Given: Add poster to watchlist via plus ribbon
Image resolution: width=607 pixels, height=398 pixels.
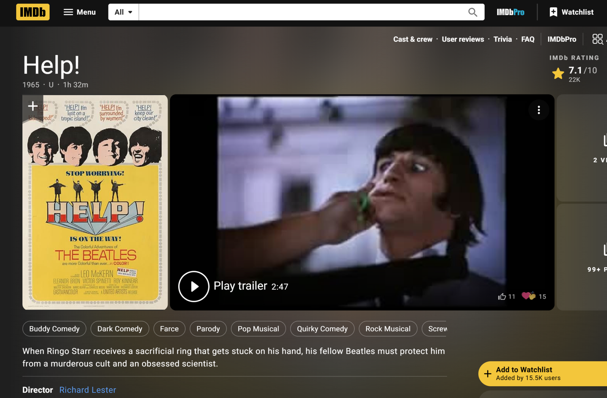Looking at the screenshot, I should tap(33, 106).
